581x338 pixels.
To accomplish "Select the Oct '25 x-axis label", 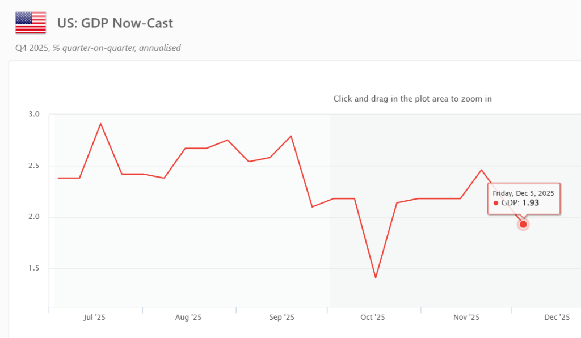I will (x=373, y=318).
